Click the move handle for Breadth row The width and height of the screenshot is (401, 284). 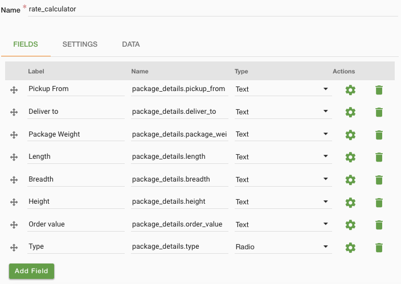click(14, 180)
